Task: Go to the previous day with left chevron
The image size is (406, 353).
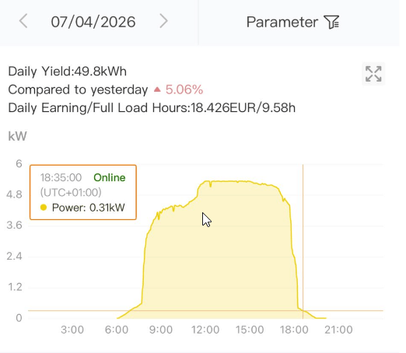Action: pos(23,21)
